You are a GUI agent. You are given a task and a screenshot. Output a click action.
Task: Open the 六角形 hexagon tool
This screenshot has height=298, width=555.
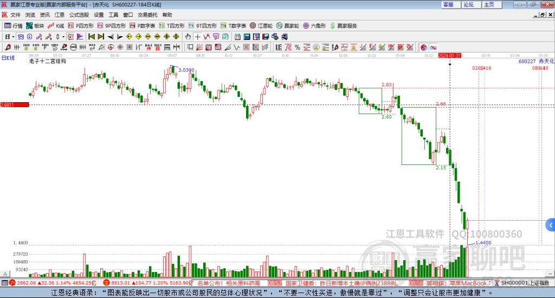(314, 26)
